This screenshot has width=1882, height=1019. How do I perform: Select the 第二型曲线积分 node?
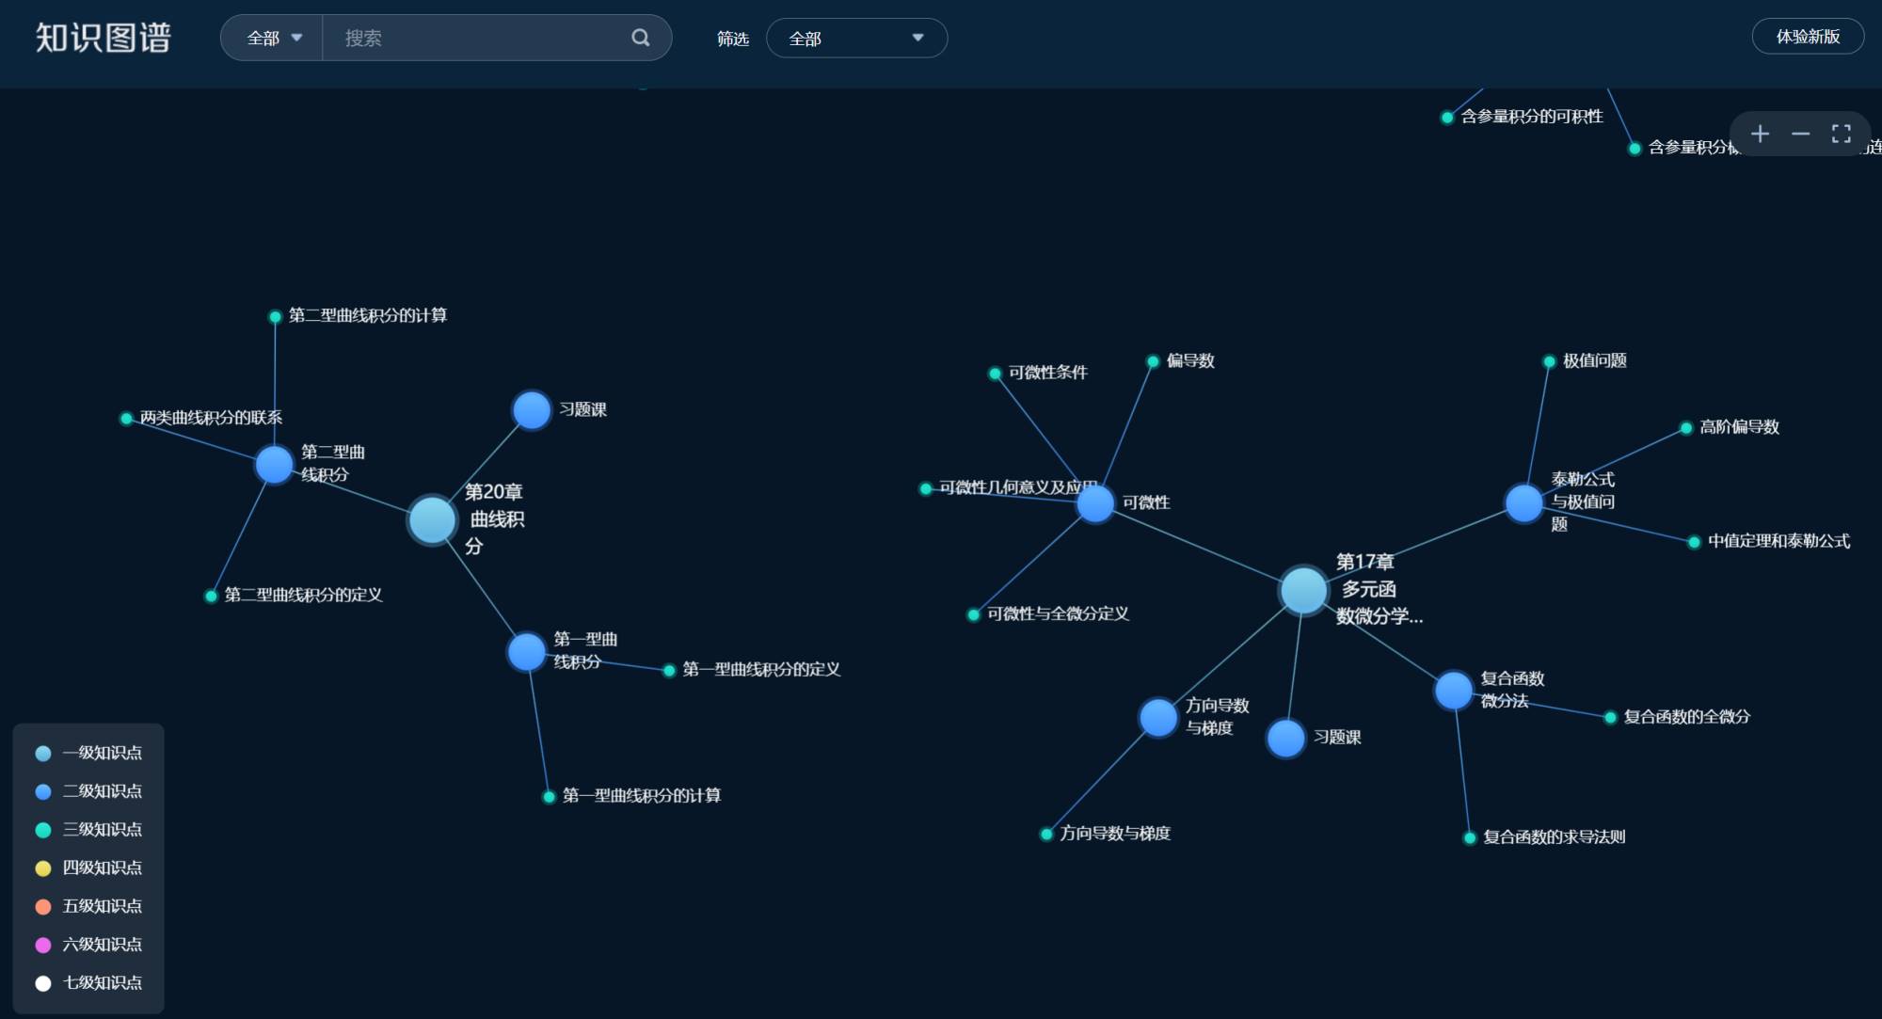274,464
